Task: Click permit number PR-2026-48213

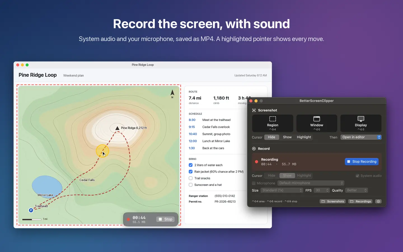Action: coord(225,202)
